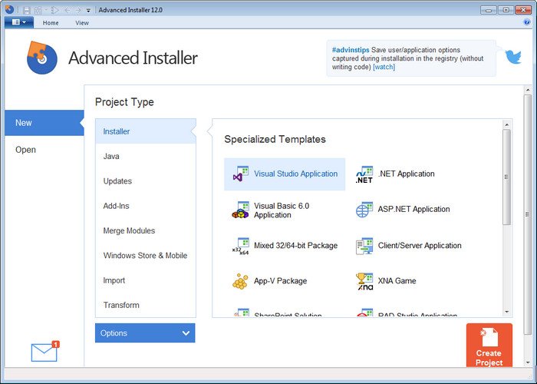
Task: Select the Transform project type
Action: (x=146, y=305)
